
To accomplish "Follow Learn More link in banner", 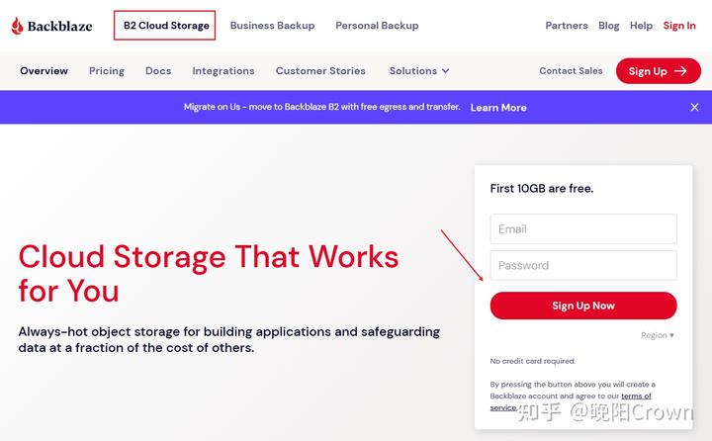I will 498,108.
